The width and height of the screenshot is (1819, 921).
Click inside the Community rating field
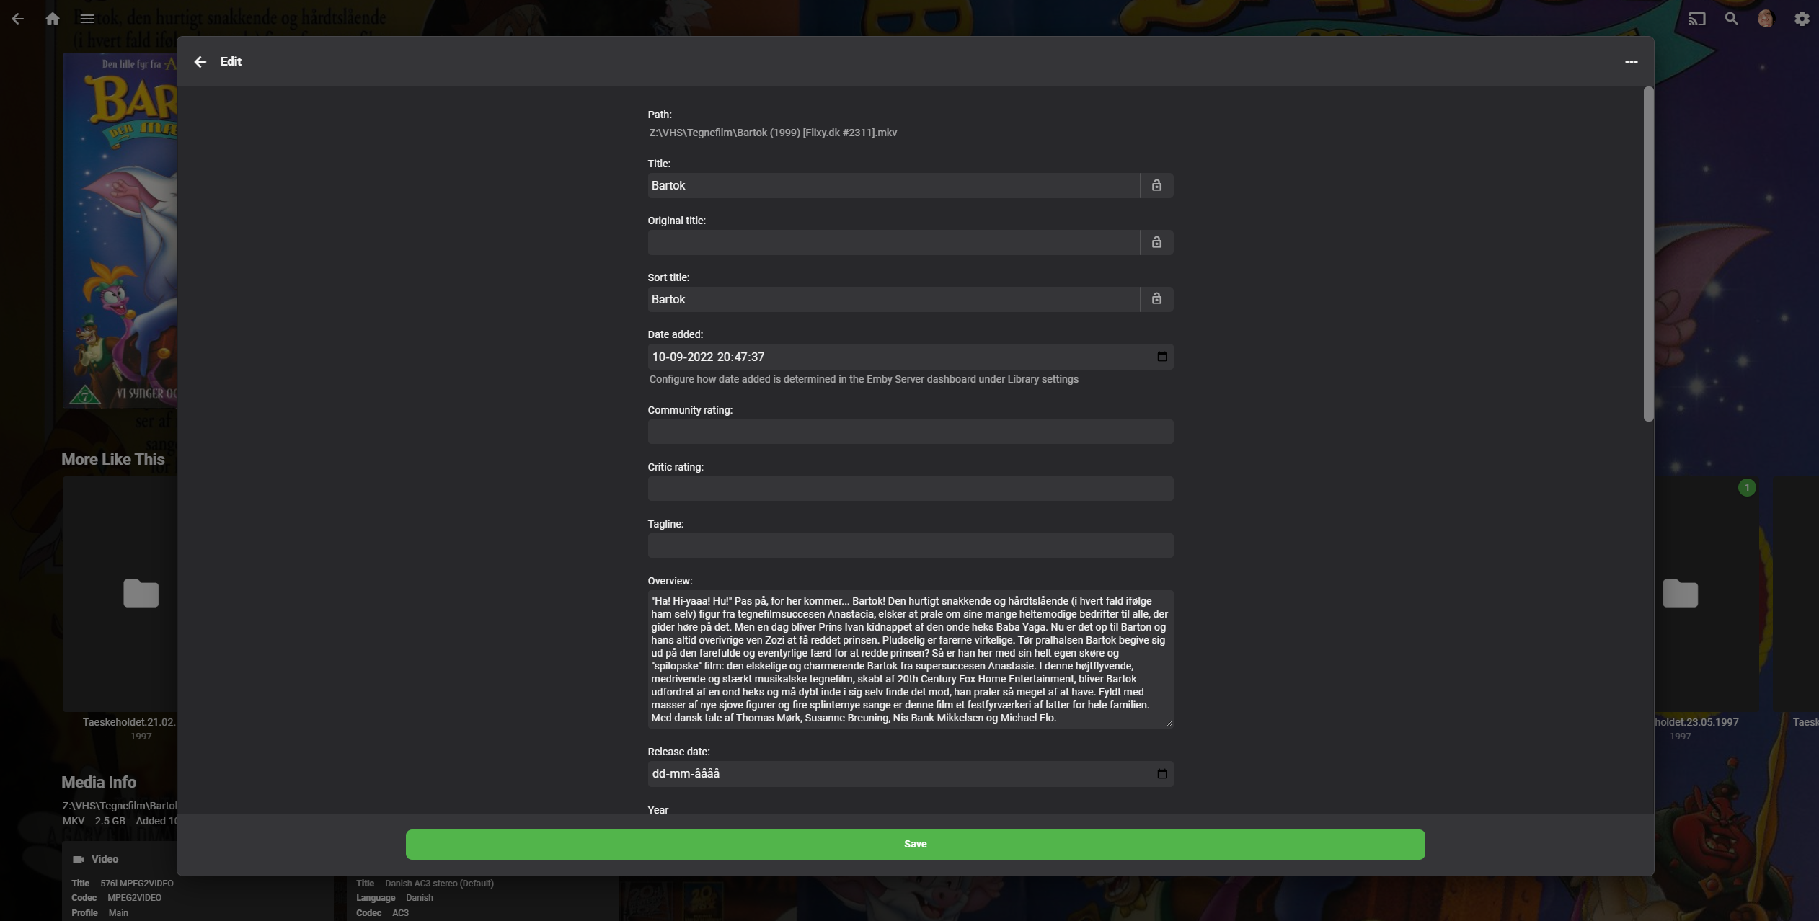click(x=909, y=432)
